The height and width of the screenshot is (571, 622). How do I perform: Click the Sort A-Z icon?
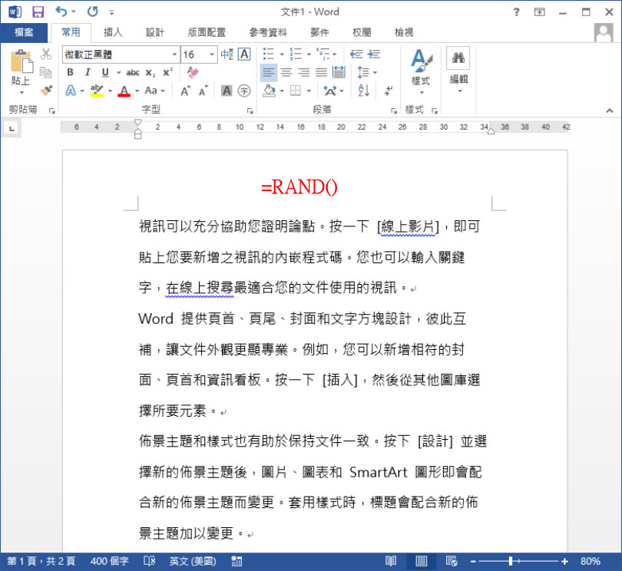[364, 91]
